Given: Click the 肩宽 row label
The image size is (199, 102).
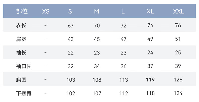Looking at the screenshot, I should point(21,39).
